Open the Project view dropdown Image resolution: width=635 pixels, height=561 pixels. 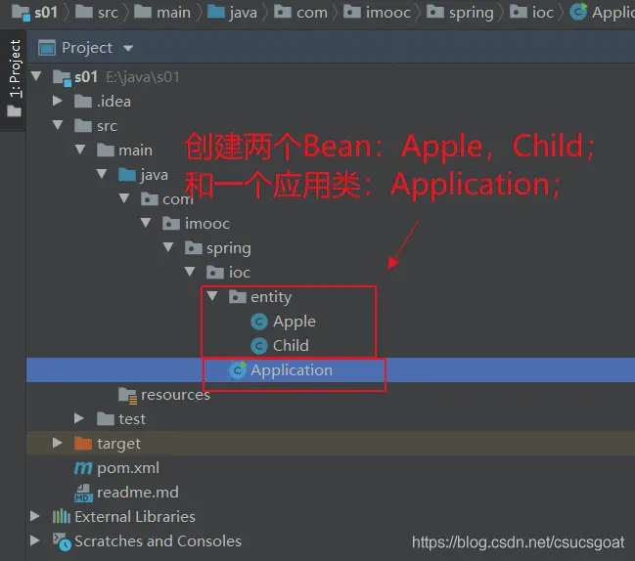pos(128,48)
